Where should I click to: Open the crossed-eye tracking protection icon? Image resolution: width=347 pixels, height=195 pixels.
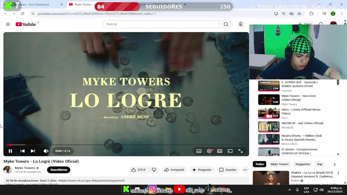point(291,14)
